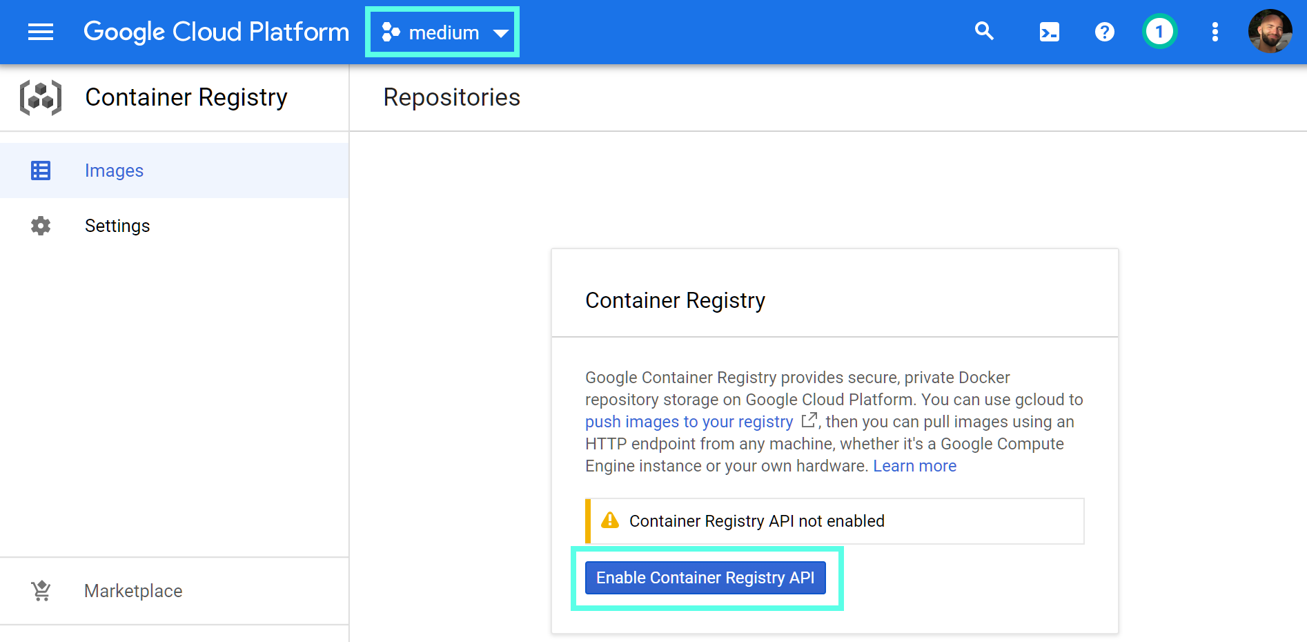The image size is (1307, 642).
Task: Click the Repositories page heading
Action: coord(452,97)
